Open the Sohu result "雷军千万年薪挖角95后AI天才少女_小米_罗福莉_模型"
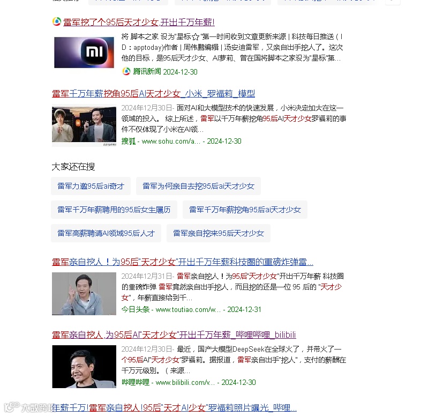428x416 pixels. coord(153,94)
